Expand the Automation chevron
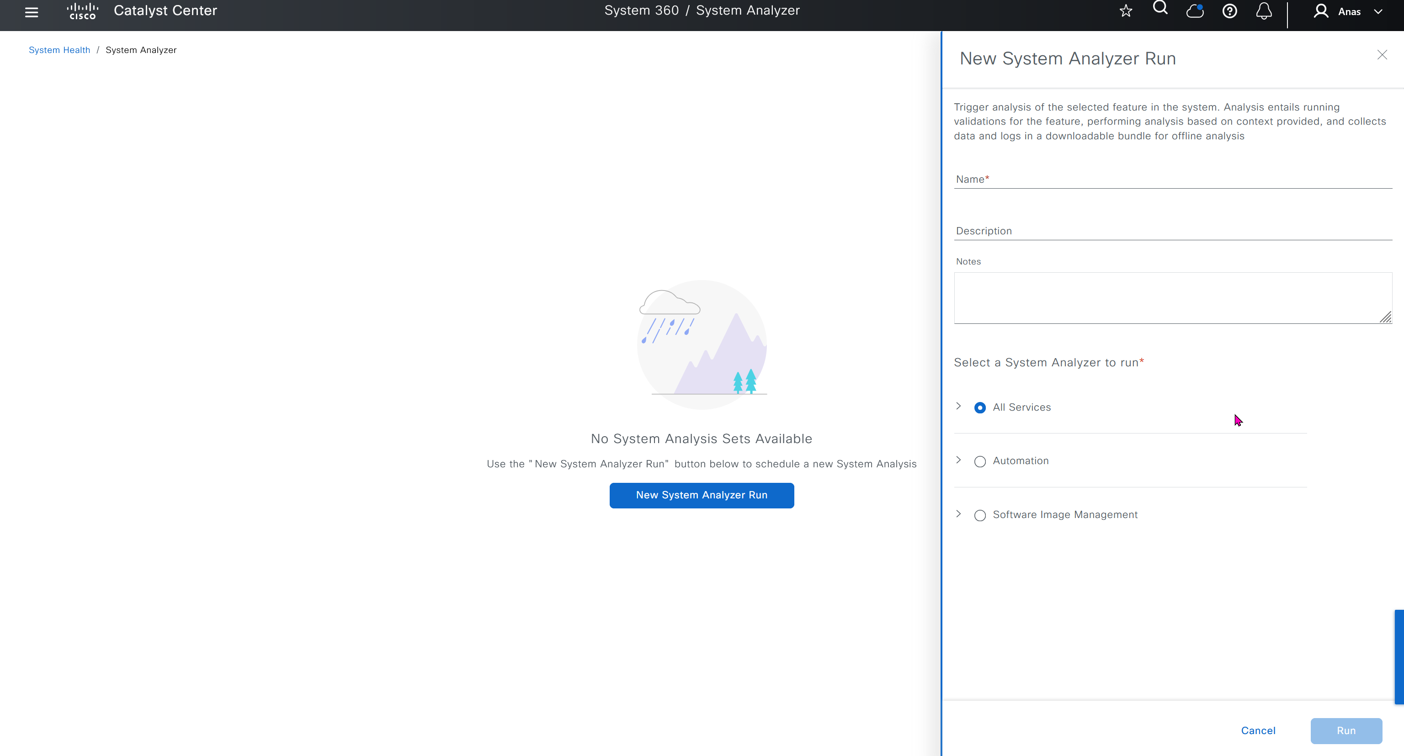 tap(959, 460)
